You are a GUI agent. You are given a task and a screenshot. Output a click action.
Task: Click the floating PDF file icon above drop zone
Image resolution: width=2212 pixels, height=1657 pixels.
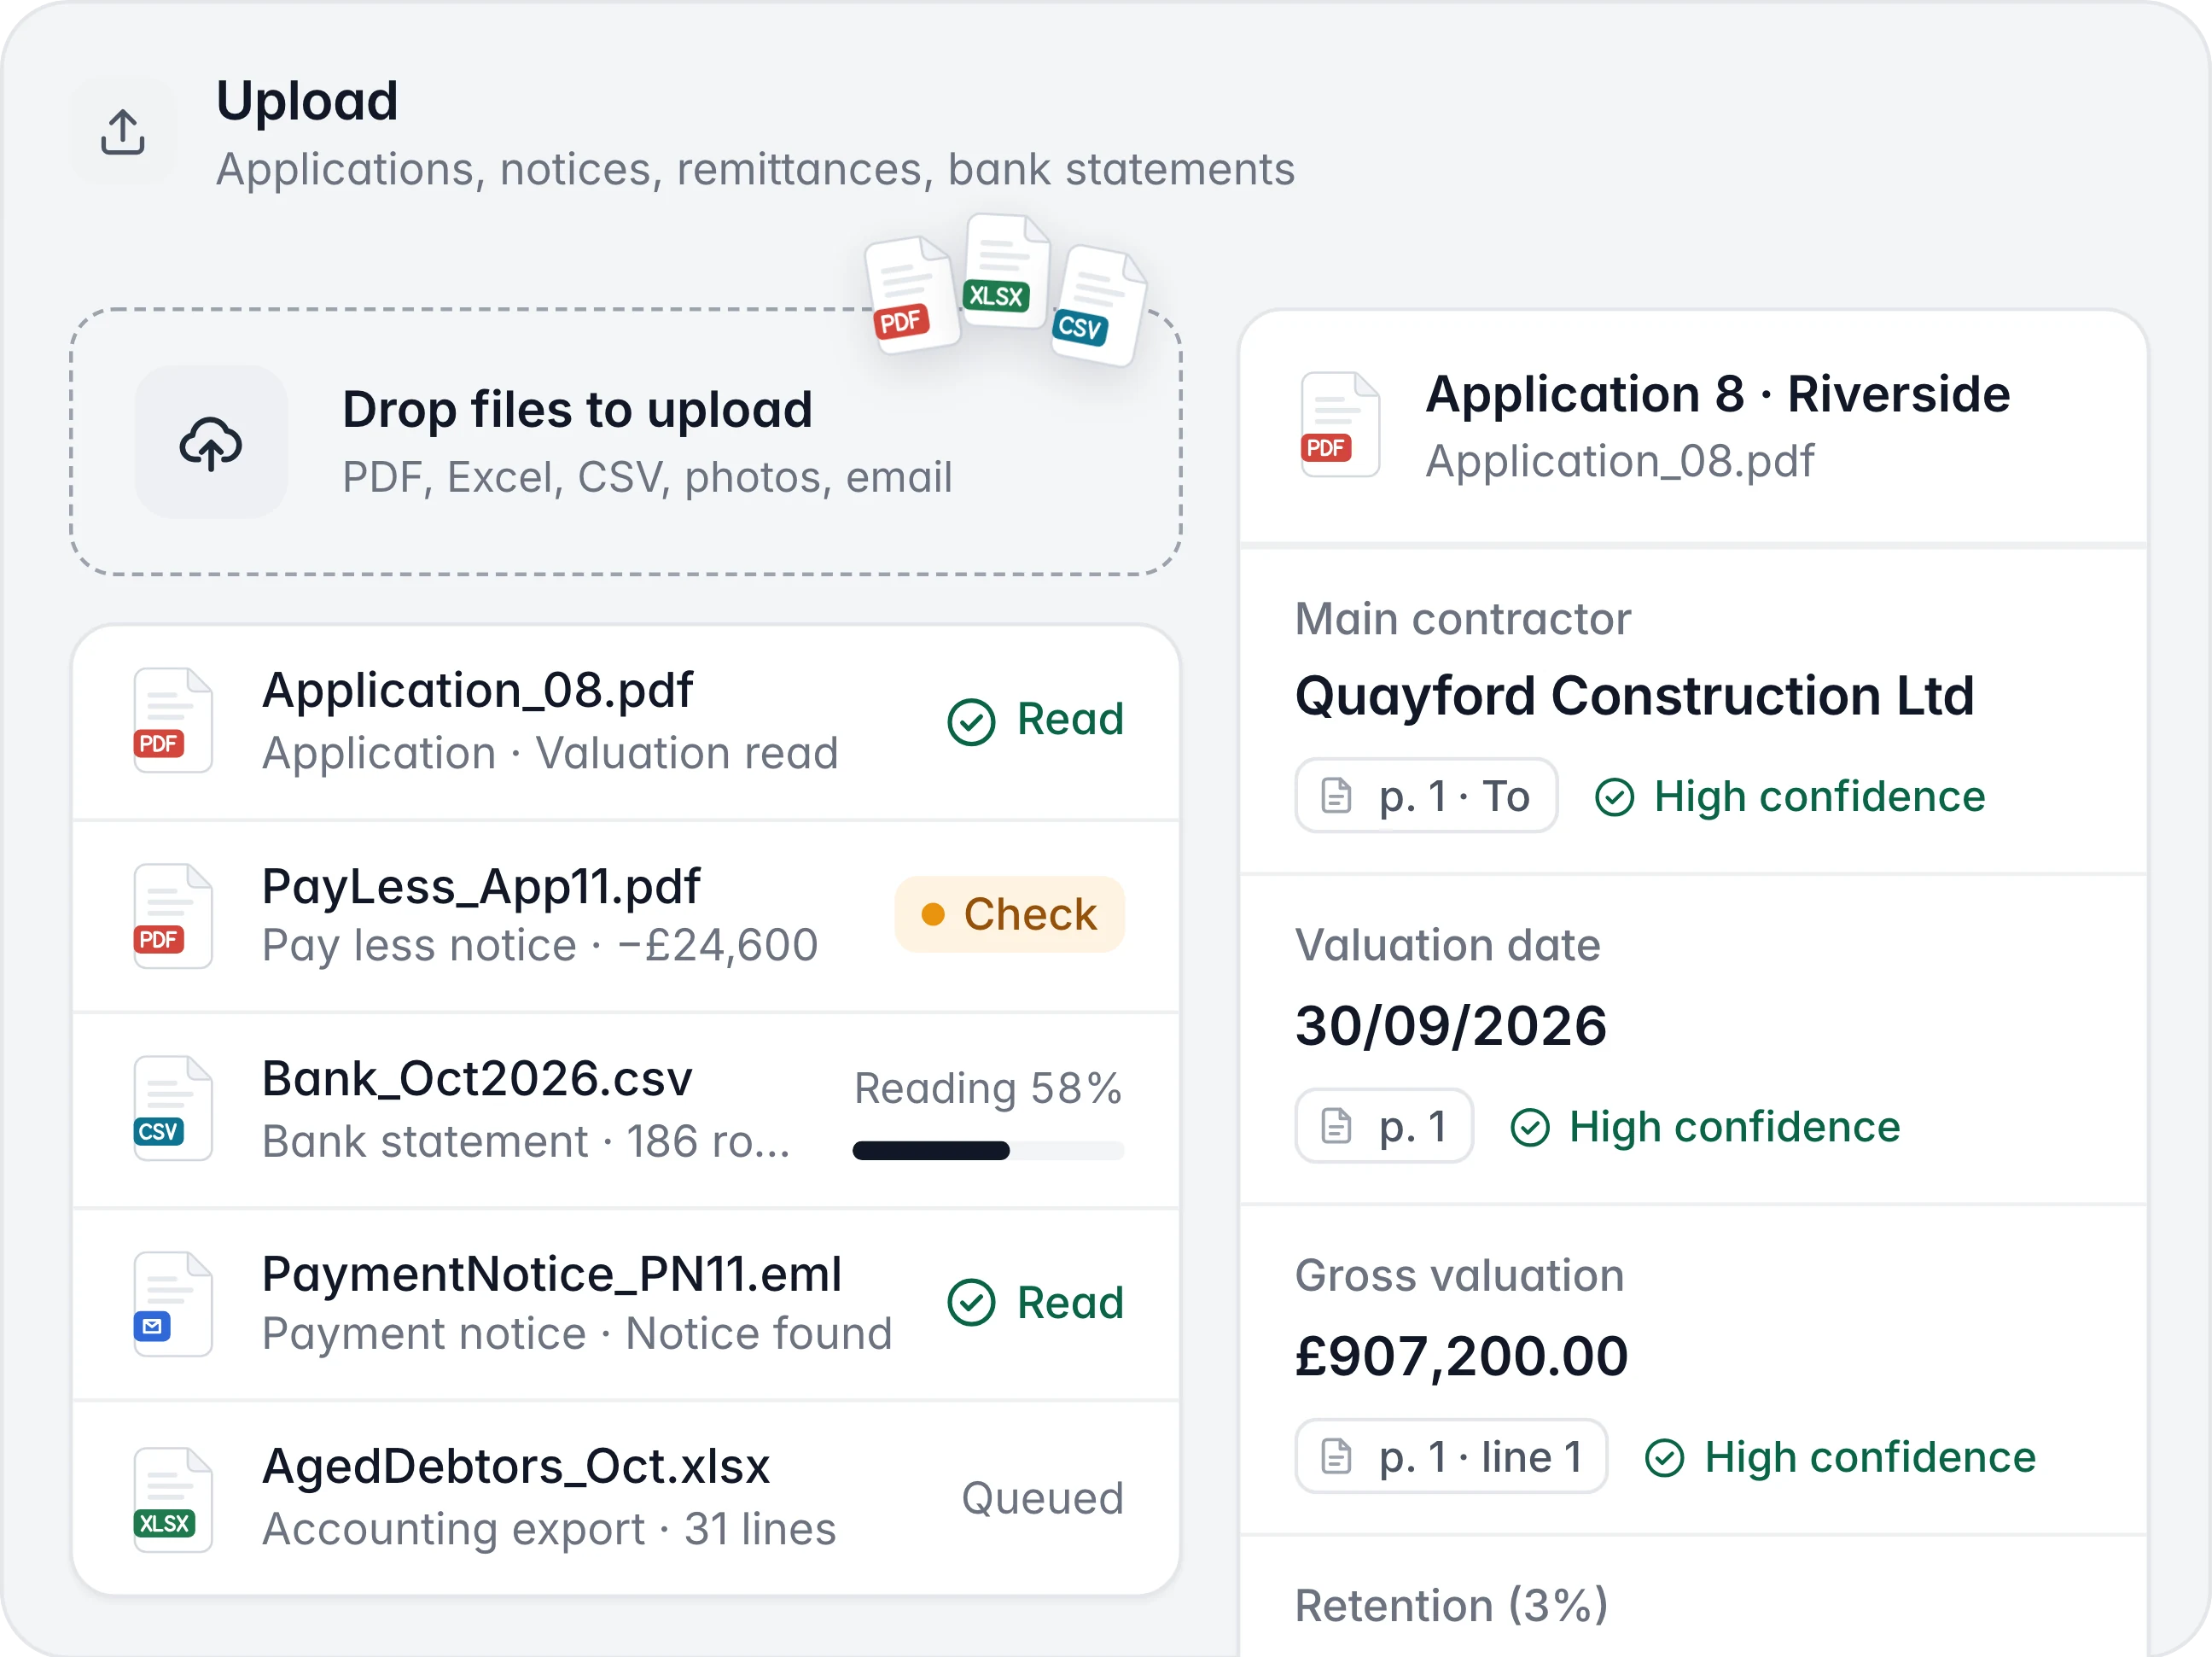pos(911,295)
